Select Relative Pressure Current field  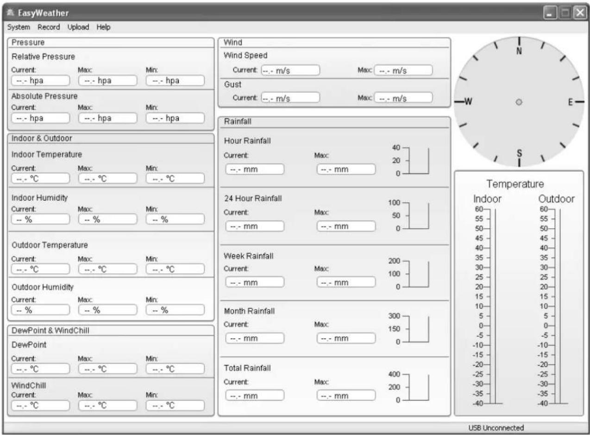[40, 80]
